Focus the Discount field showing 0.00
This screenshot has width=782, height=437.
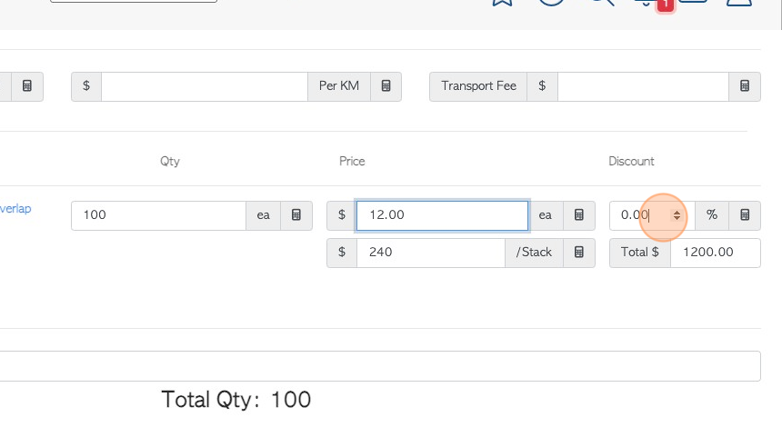[652, 215]
